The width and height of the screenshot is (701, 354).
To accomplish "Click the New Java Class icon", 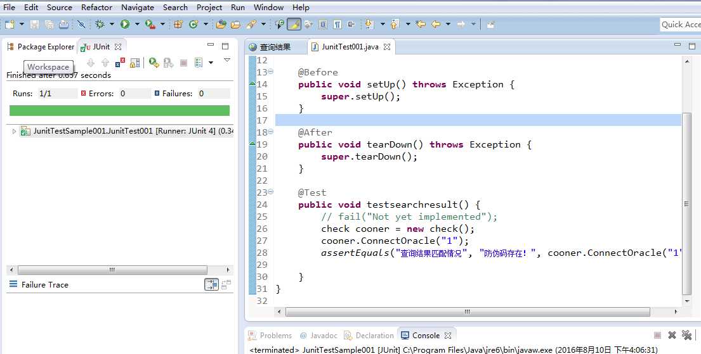I will click(193, 25).
